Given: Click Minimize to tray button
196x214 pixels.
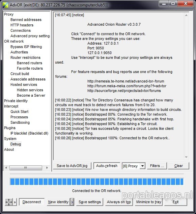Looking at the screenshot, I should click(x=149, y=202).
